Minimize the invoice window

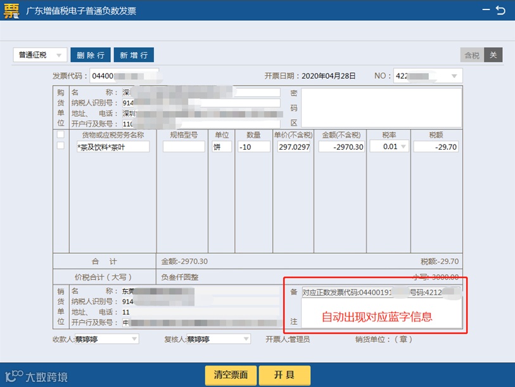click(x=486, y=10)
